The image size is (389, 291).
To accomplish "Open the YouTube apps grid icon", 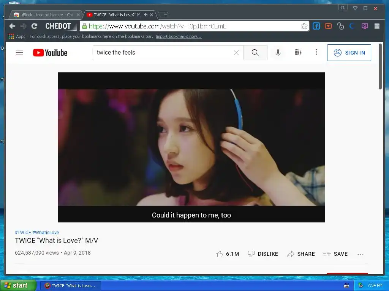I will 298,52.
